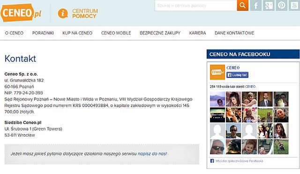Open the fan photo of man in sunglasses
This screenshot has width=300, height=174.
pos(217,147)
